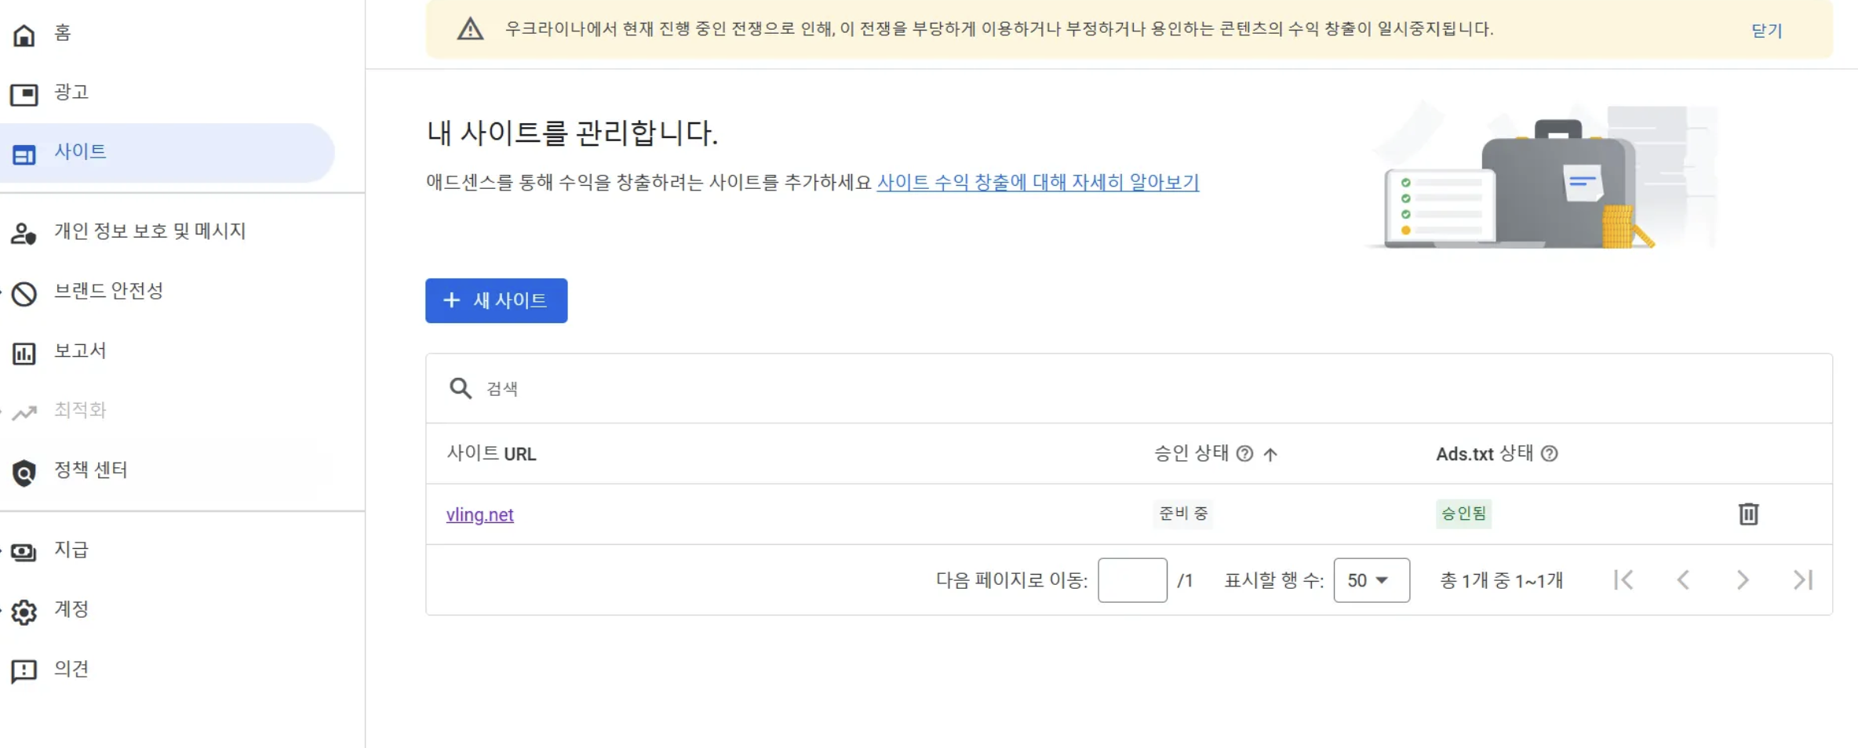The height and width of the screenshot is (748, 1858).
Task: Click the search magnifier icon
Action: click(x=461, y=388)
